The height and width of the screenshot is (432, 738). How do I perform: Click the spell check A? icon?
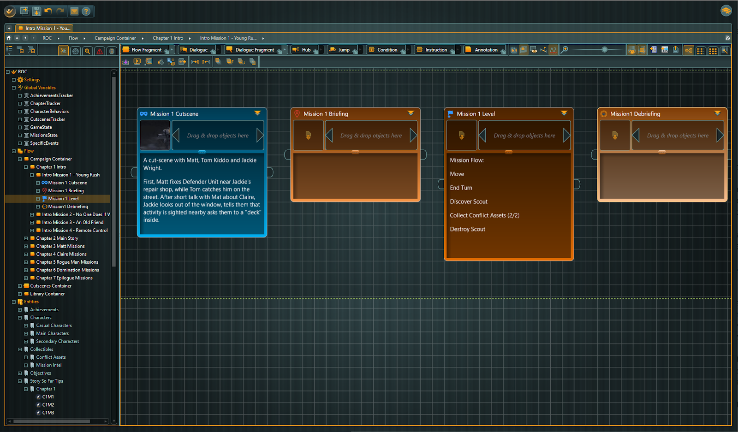(553, 50)
